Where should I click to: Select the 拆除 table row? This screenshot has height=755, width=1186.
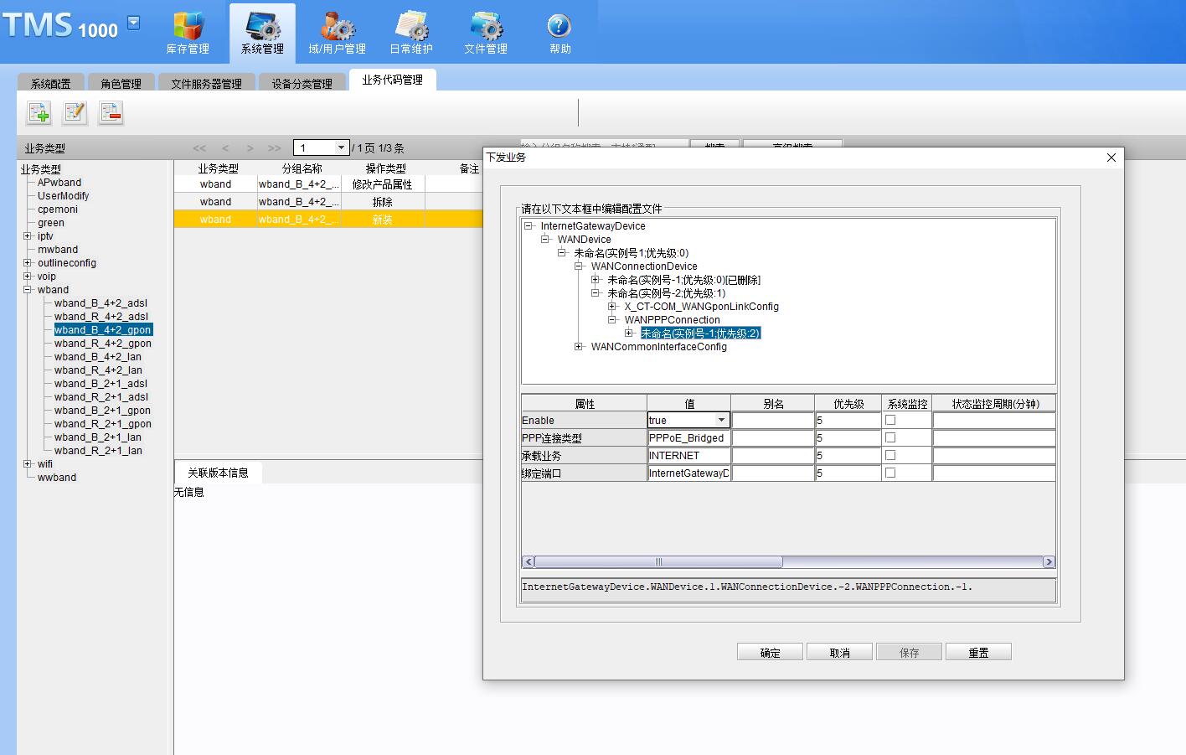pyautogui.click(x=329, y=202)
